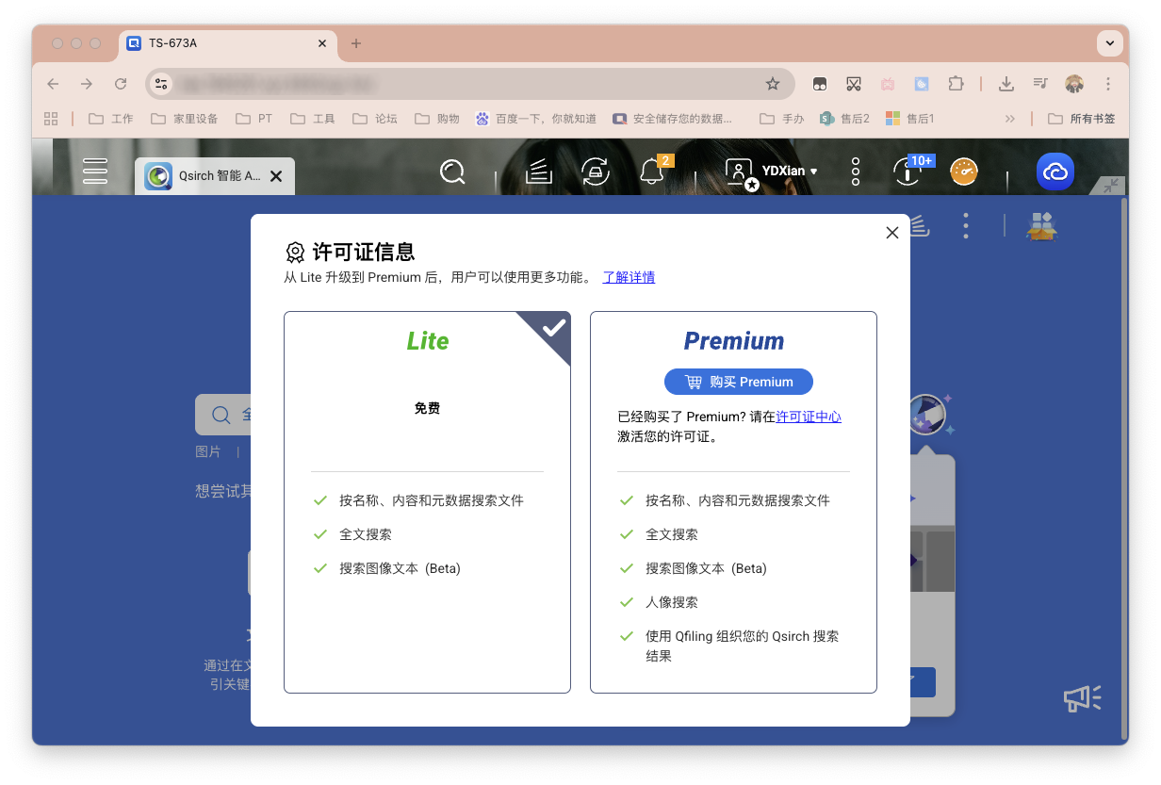The height and width of the screenshot is (785, 1161).
Task: Expand the YDXian user account dropdown
Action: [785, 172]
